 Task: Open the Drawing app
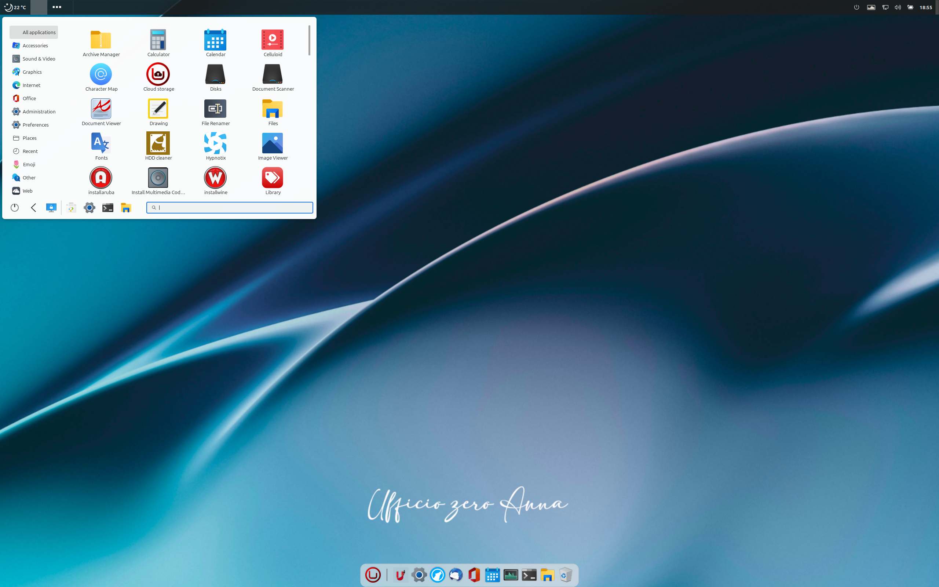[158, 112]
